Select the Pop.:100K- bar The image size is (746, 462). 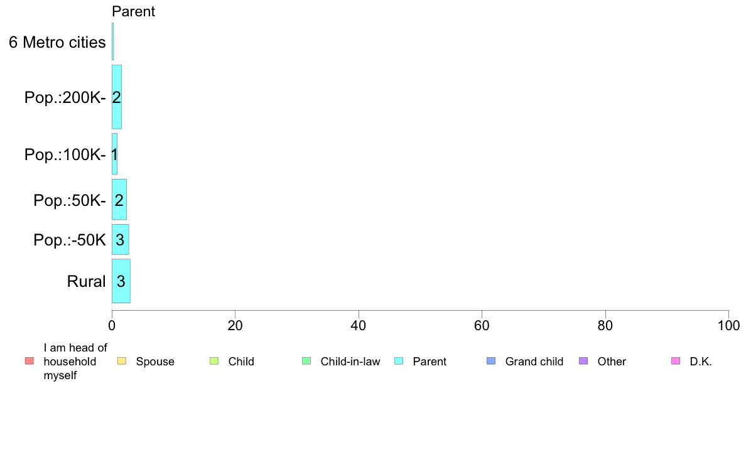114,154
